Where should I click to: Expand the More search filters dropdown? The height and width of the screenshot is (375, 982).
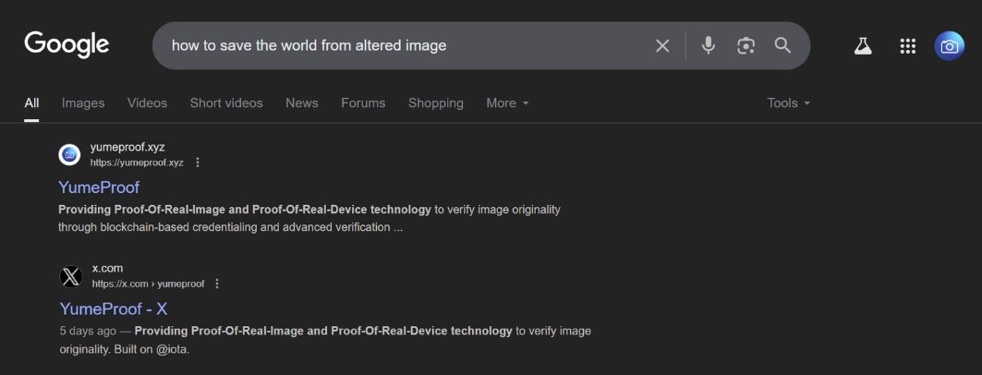tap(507, 103)
